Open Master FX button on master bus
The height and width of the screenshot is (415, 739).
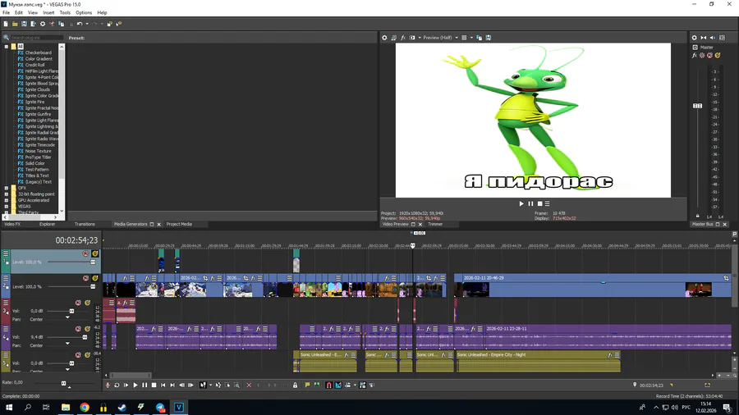[x=694, y=56]
